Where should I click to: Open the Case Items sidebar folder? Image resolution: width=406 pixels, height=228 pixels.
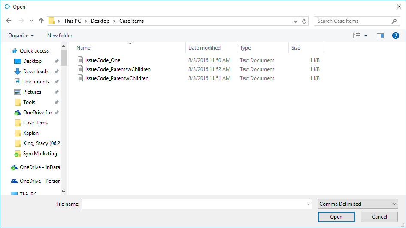coord(36,123)
